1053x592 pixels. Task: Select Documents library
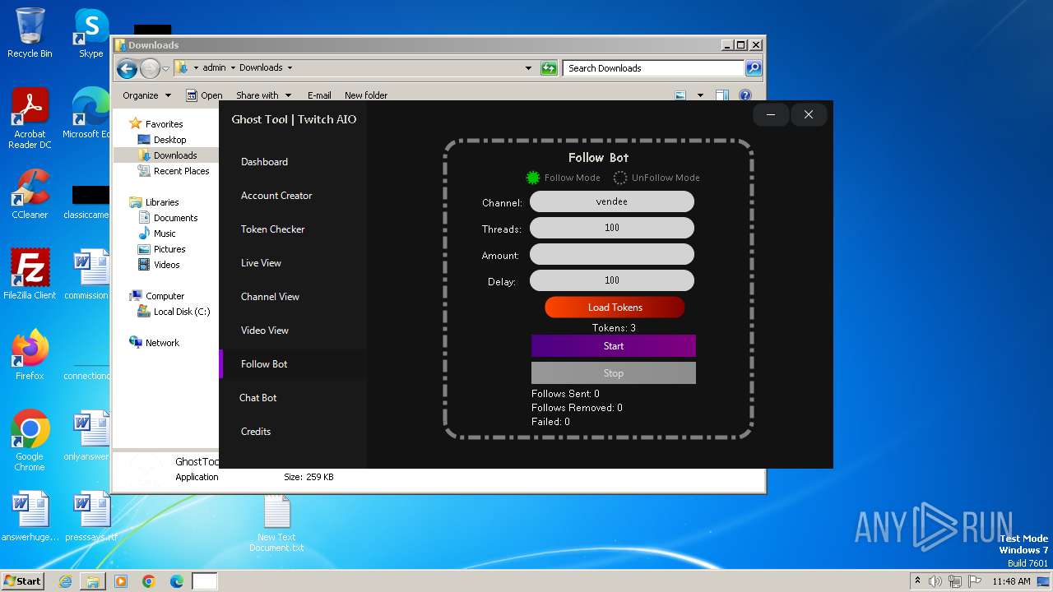pos(175,218)
